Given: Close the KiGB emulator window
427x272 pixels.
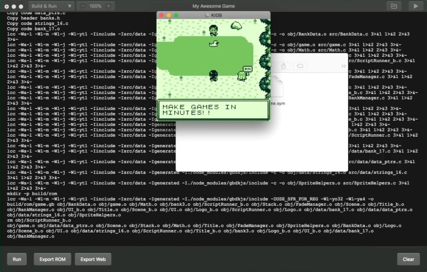Looking at the screenshot, I should click(x=161, y=14).
